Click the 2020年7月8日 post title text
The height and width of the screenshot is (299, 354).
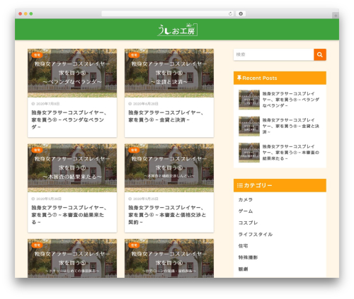pyautogui.click(x=69, y=119)
